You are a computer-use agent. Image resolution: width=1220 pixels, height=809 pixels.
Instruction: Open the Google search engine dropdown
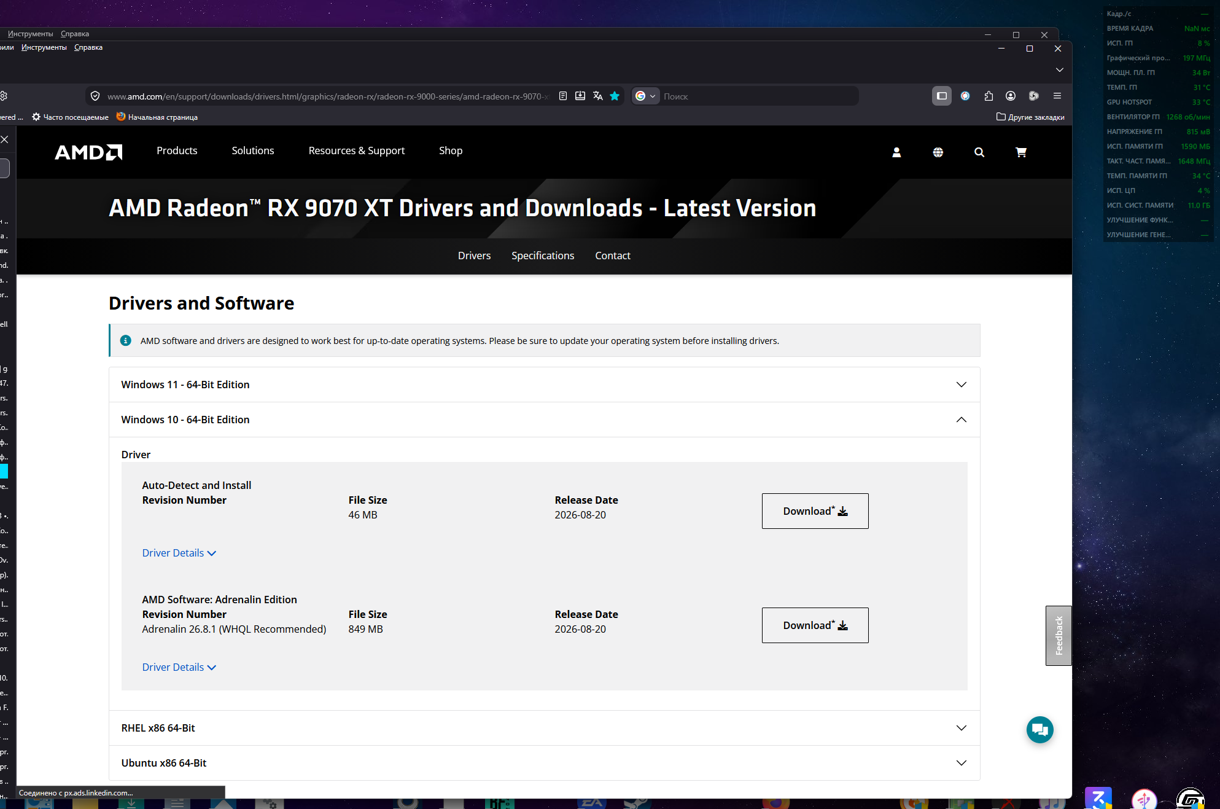645,96
